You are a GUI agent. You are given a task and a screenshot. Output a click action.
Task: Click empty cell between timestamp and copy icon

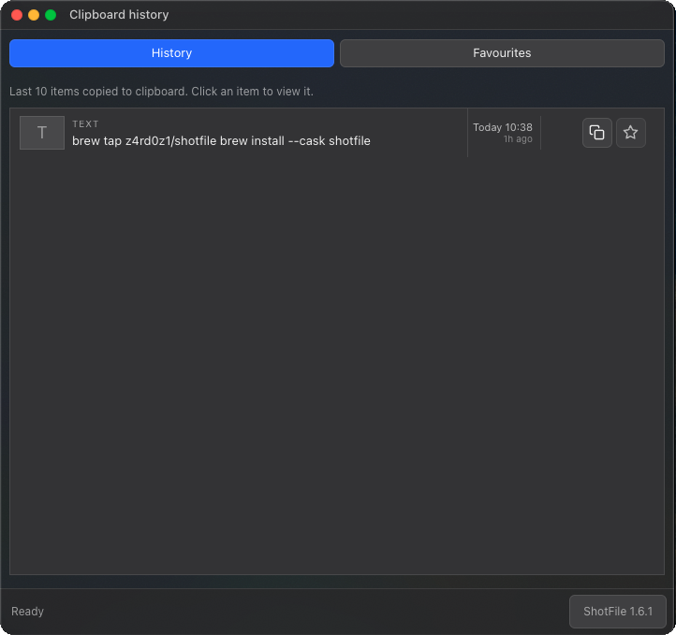(x=562, y=133)
